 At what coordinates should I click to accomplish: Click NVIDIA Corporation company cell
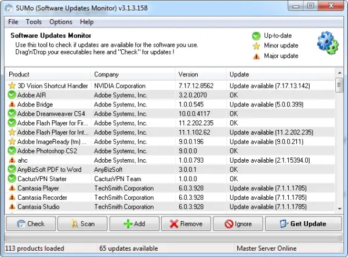click(x=120, y=86)
